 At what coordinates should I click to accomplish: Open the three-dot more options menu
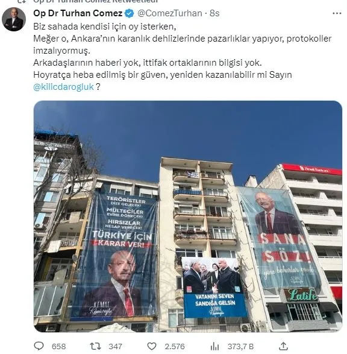[337, 13]
